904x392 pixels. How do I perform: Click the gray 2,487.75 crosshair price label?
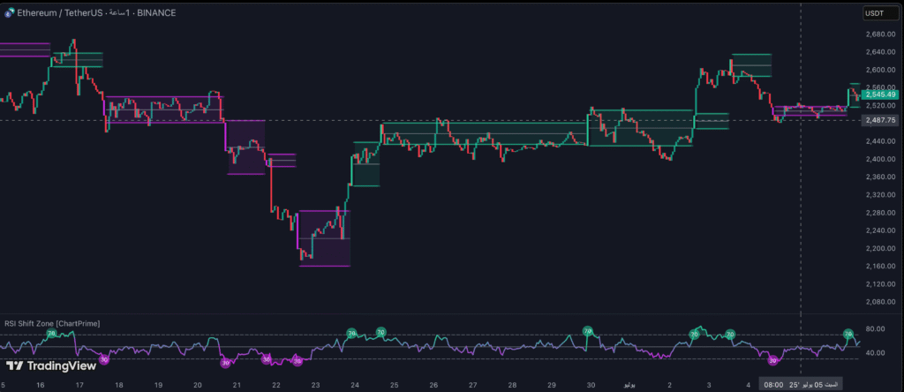879,120
